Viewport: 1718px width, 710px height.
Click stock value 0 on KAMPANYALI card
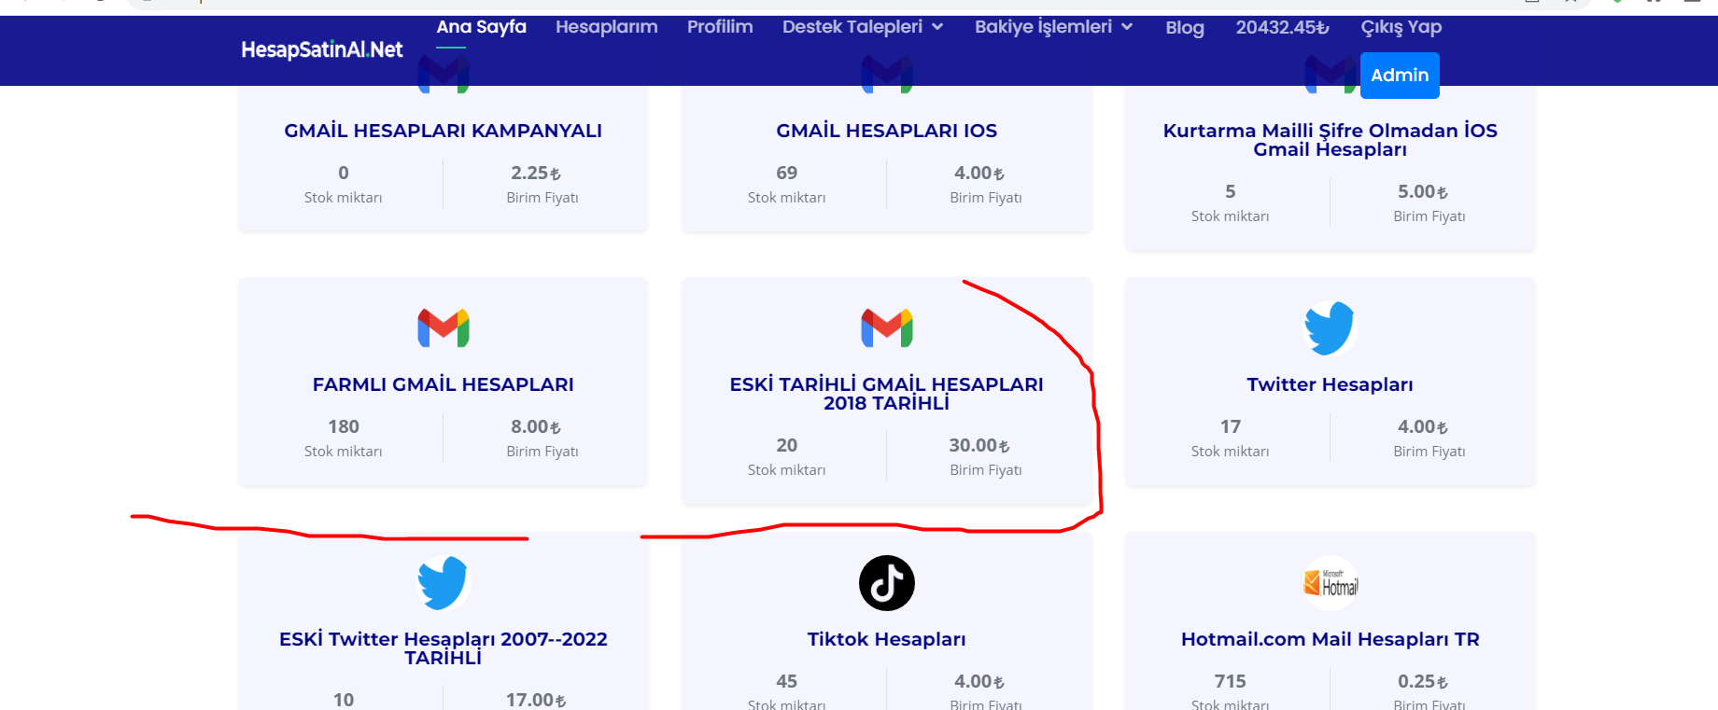(344, 173)
